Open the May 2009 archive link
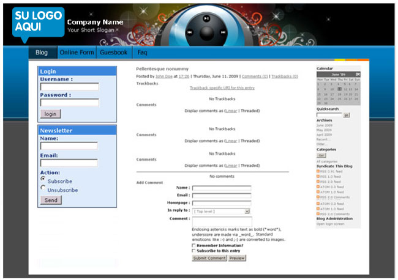 coord(324,130)
